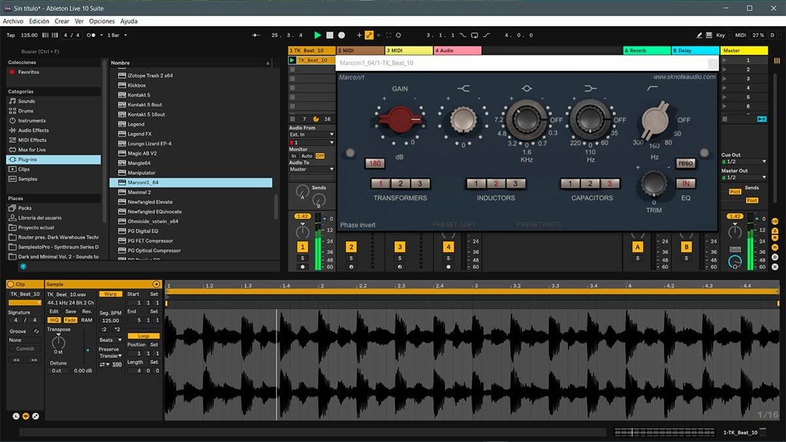The image size is (786, 442).
Task: Click the Stop button in the transport
Action: pos(330,35)
